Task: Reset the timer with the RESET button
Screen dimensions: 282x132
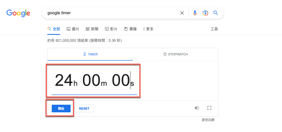Action: pos(84,109)
